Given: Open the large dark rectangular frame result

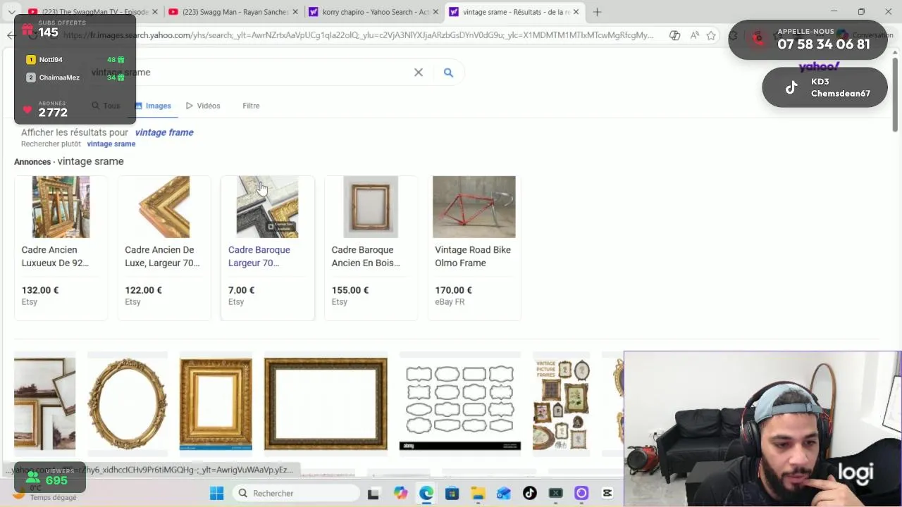Looking at the screenshot, I should (326, 403).
